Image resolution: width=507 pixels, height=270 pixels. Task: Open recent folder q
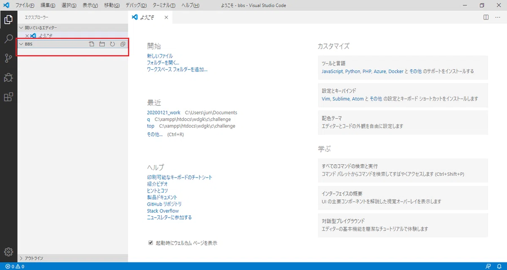click(148, 119)
